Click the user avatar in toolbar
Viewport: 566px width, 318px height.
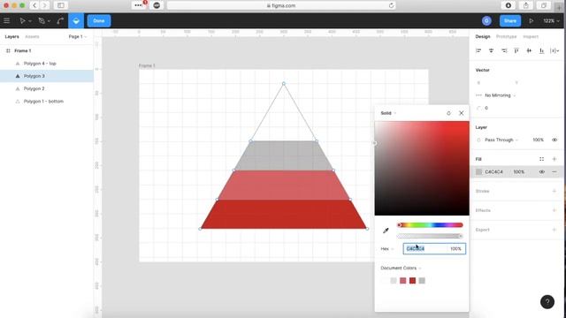tap(486, 21)
